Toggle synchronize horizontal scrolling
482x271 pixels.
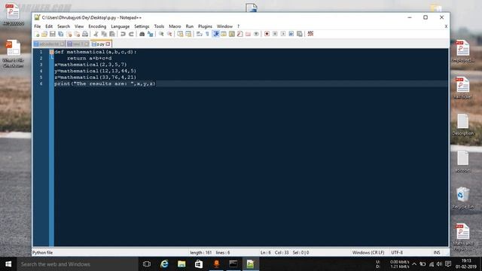point(188,34)
